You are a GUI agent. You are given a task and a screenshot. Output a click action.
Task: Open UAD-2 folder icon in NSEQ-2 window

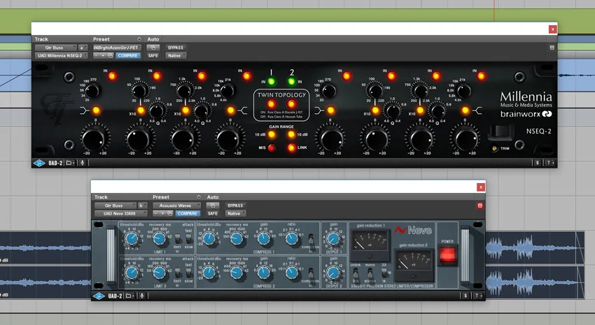coord(70,163)
